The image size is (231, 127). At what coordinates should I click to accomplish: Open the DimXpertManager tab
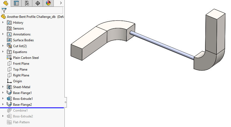pyautogui.click(x=38, y=3)
